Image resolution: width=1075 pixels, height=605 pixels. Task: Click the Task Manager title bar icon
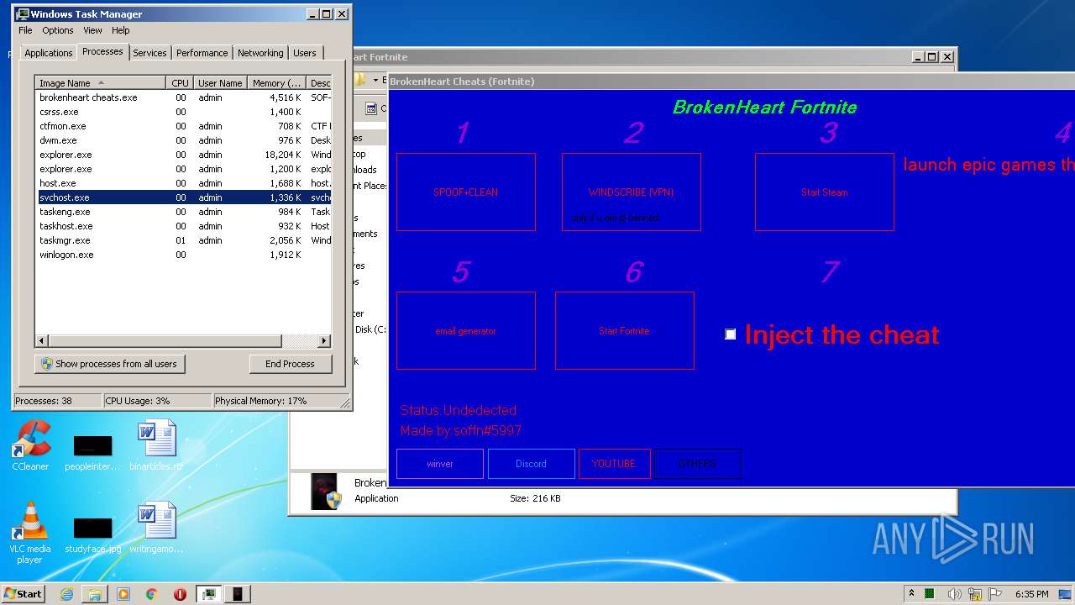[x=23, y=13]
